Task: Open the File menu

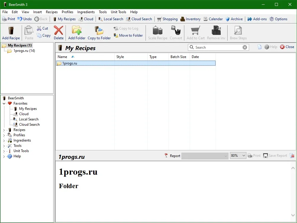Action: [x=5, y=12]
